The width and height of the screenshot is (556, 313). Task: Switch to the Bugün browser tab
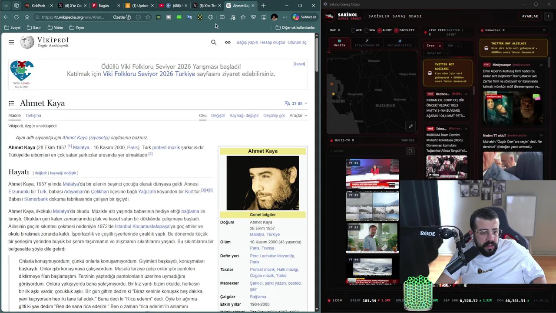pyautogui.click(x=106, y=6)
